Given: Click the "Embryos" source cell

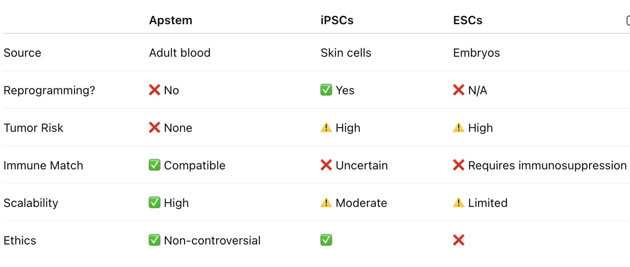Looking at the screenshot, I should click(x=476, y=53).
